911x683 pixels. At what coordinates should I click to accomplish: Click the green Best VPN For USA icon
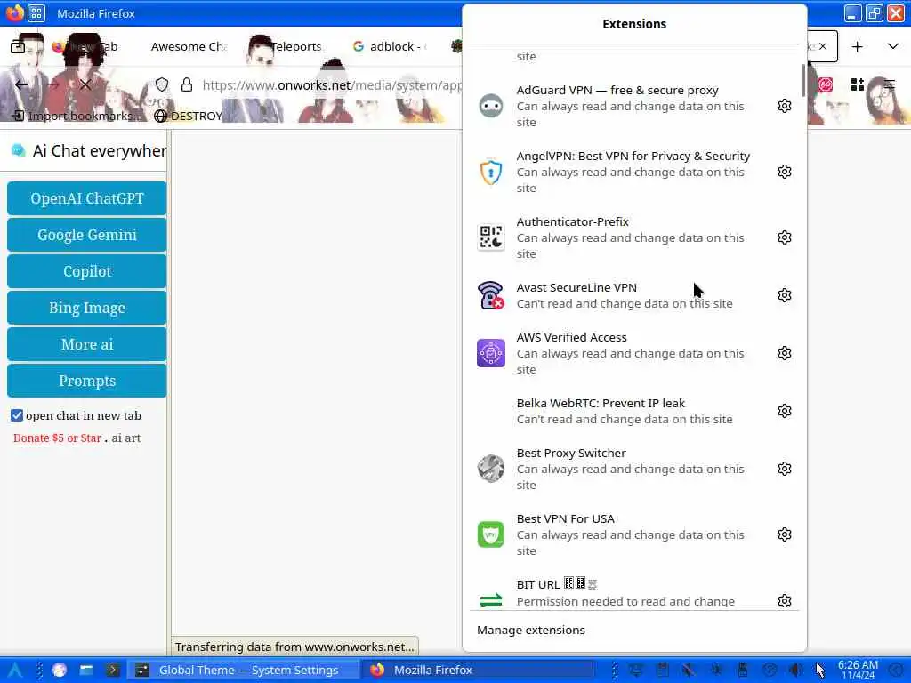491,534
